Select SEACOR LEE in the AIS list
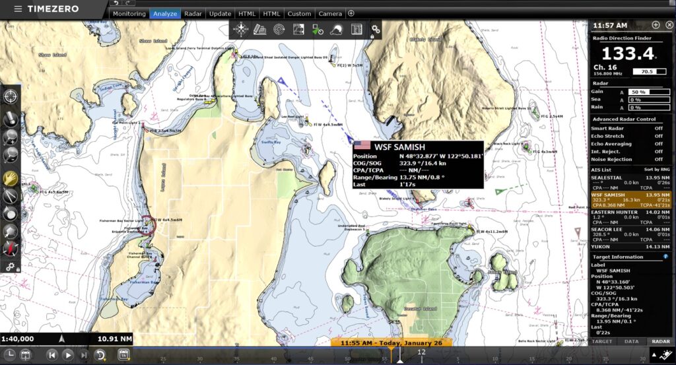The width and height of the screenshot is (676, 365). coord(630,234)
